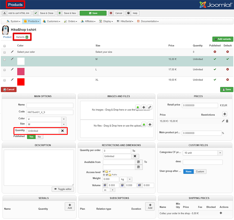Click the image link chain icon
The image size is (234, 220).
pos(150,107)
